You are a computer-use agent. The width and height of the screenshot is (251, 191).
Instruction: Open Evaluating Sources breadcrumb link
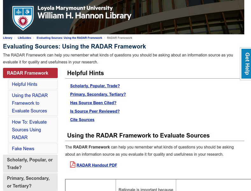[69, 38]
